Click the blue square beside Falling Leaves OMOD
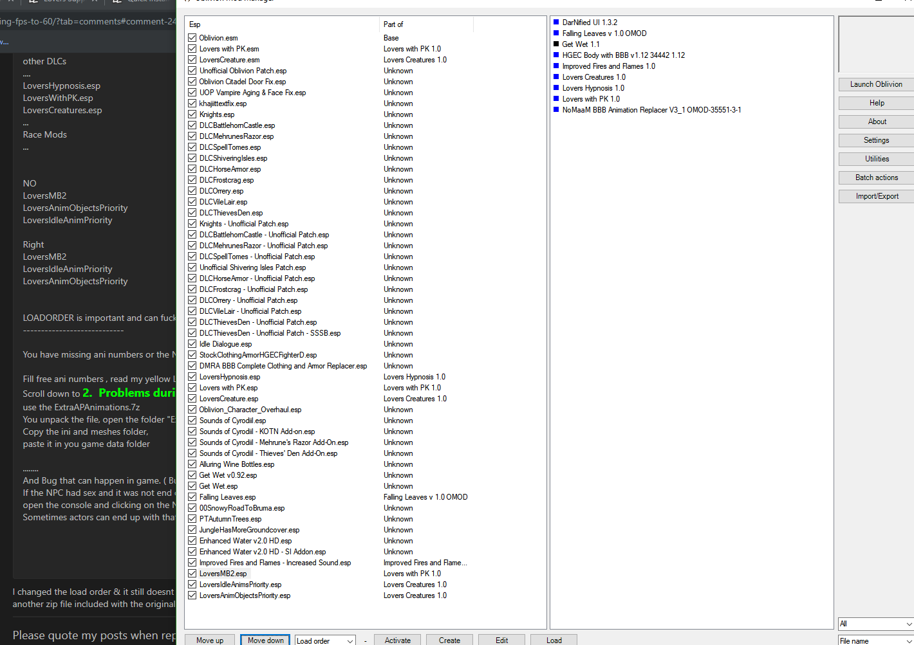Viewport: 914px width, 645px height. tap(556, 33)
